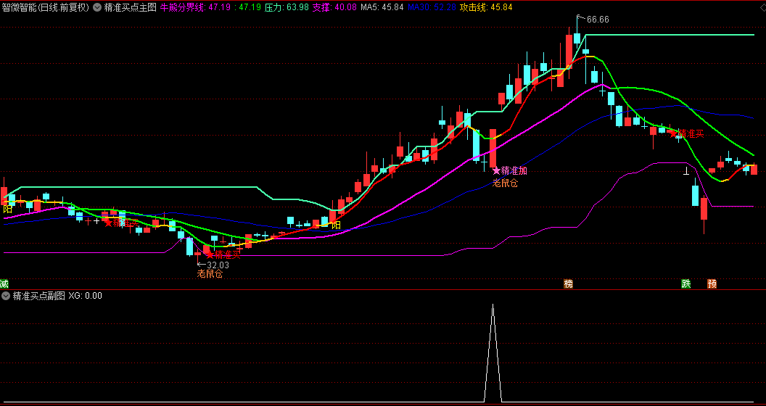Screen dimensions: 766x406
Task: Click the MA30: 52.28 legend
Action: [x=432, y=7]
